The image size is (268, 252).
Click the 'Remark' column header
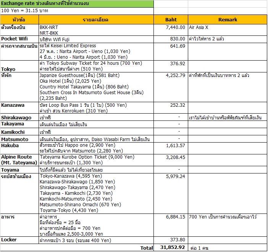(228, 20)
